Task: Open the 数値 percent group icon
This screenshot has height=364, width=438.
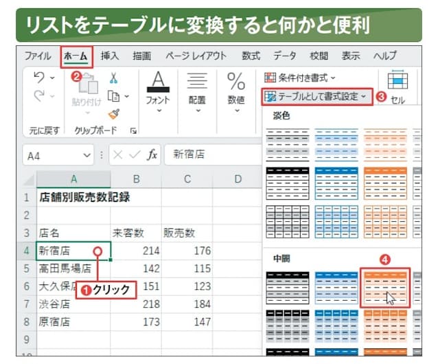Action: tap(236, 81)
